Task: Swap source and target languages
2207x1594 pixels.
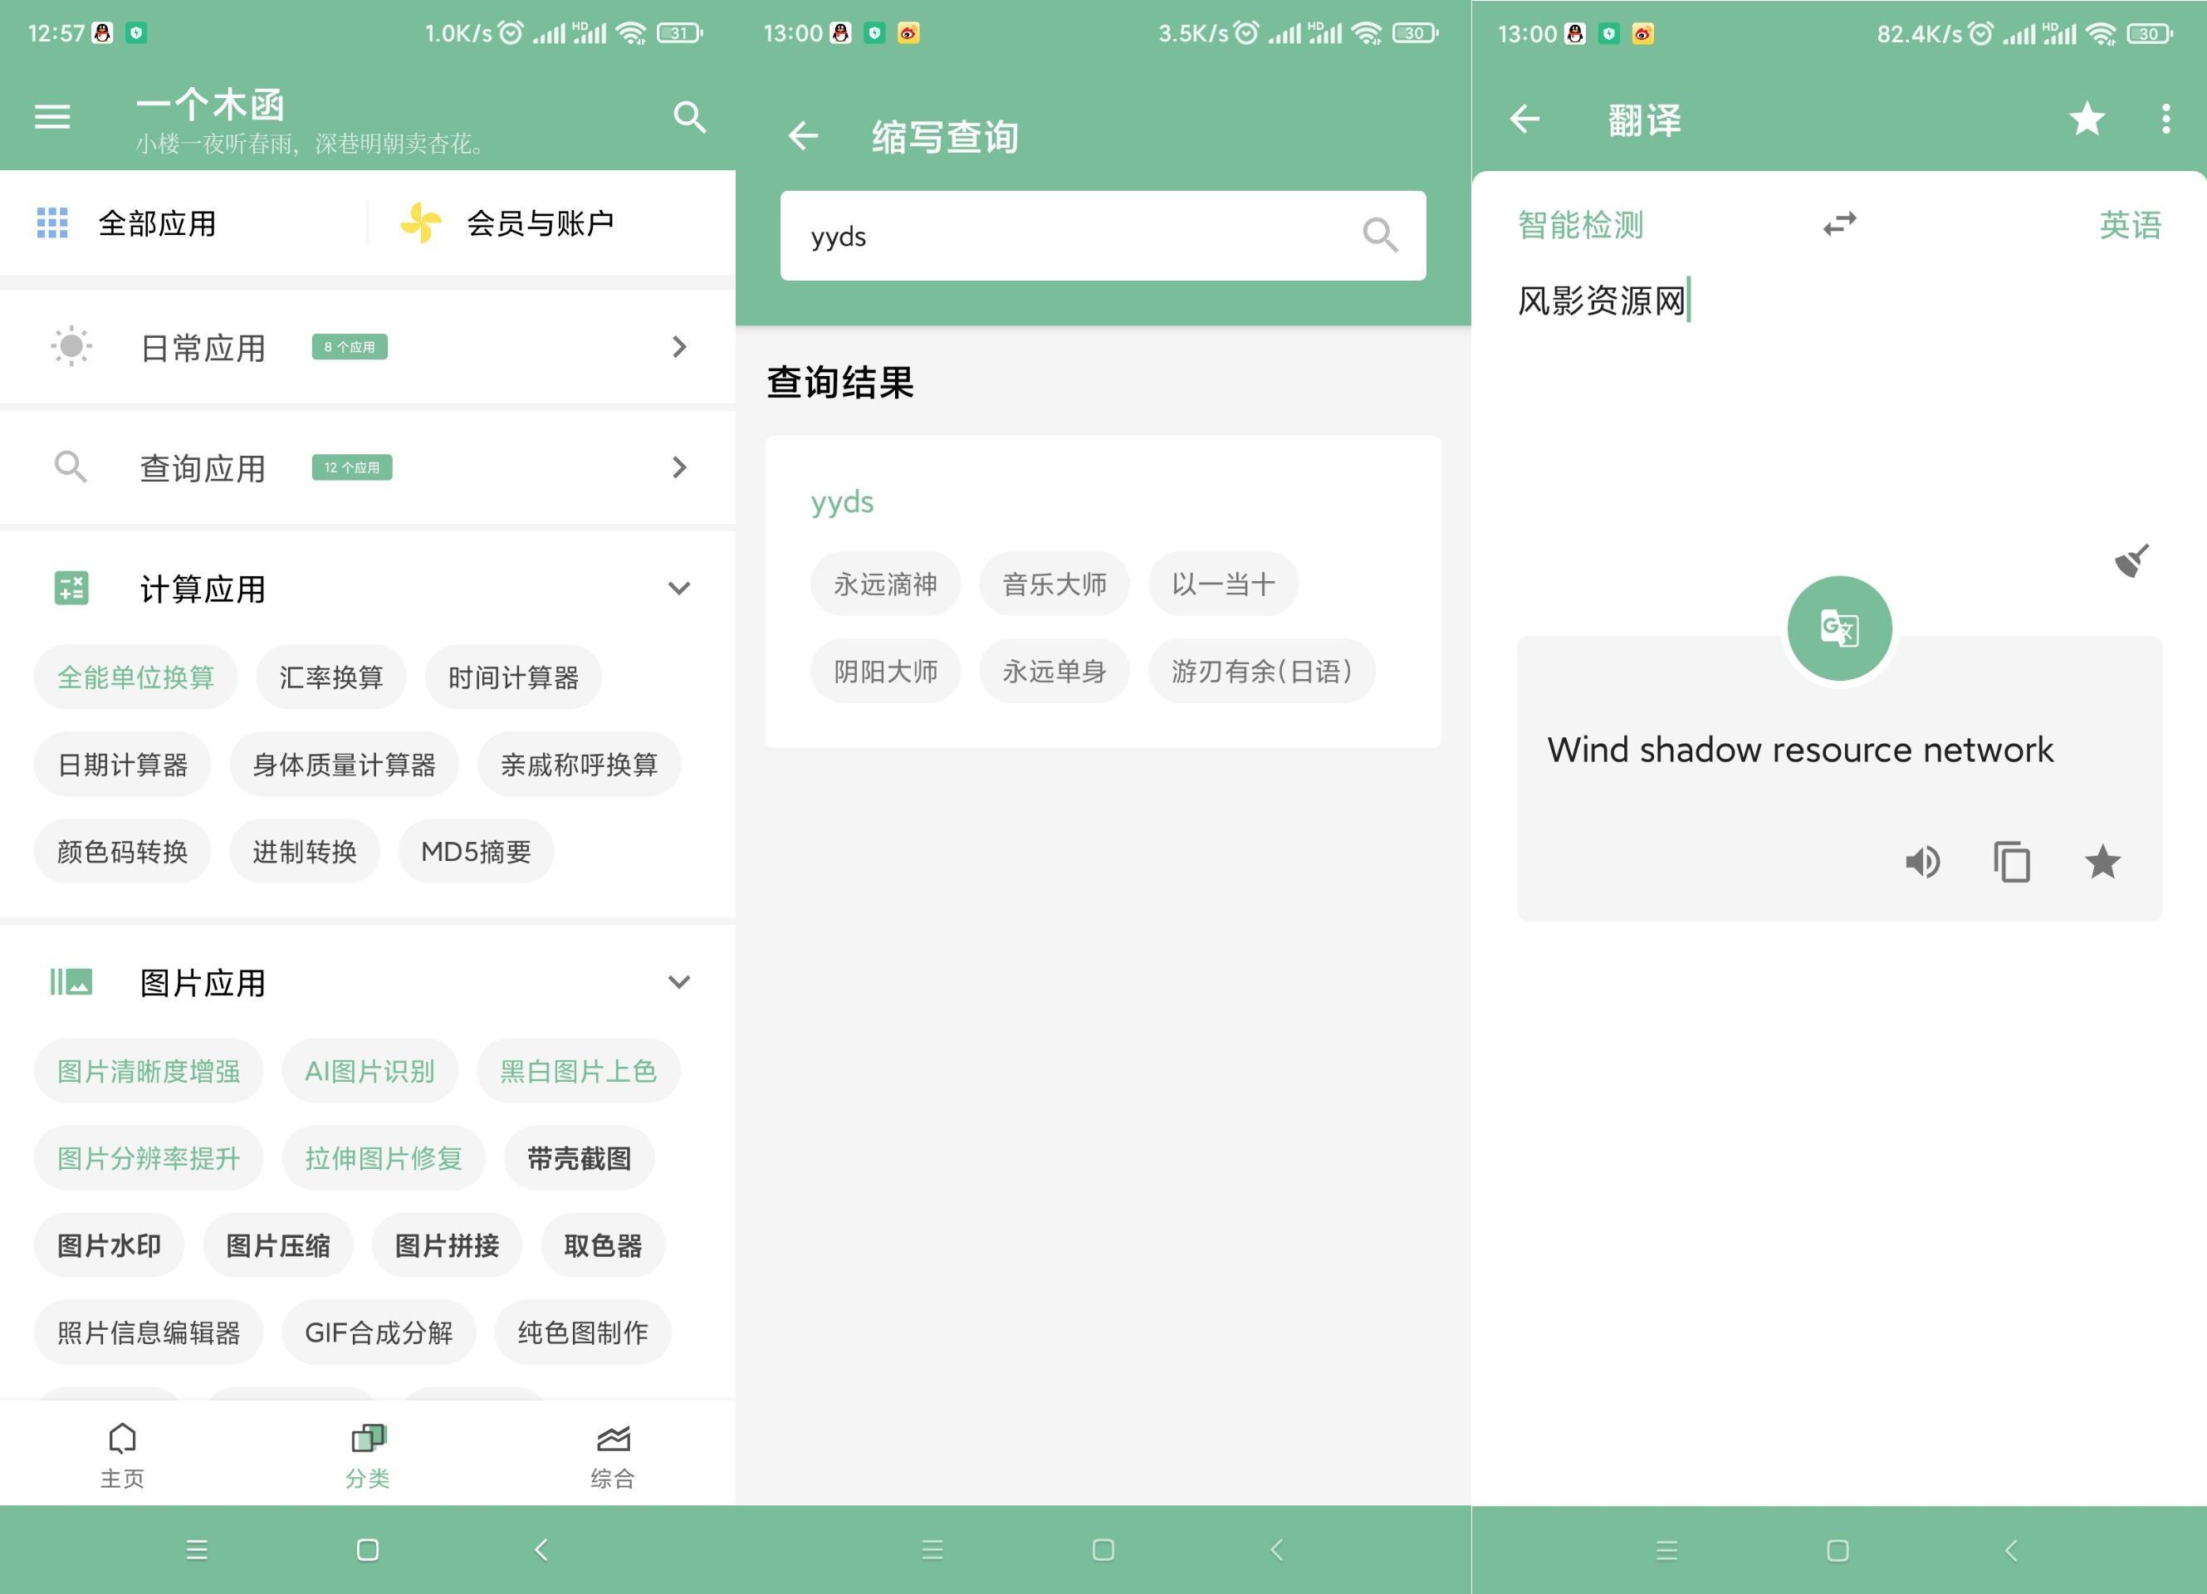Action: pyautogui.click(x=1839, y=224)
